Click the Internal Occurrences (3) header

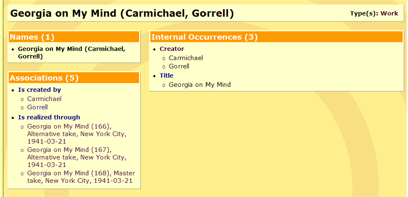click(x=204, y=37)
